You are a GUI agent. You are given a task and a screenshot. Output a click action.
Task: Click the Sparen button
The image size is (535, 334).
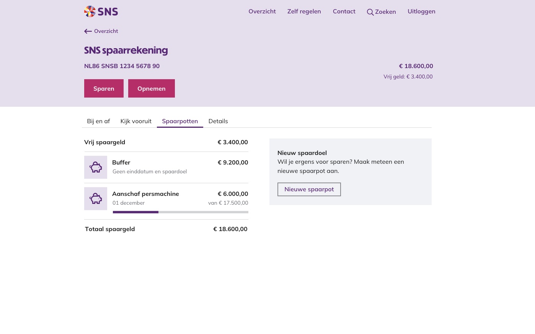click(104, 88)
